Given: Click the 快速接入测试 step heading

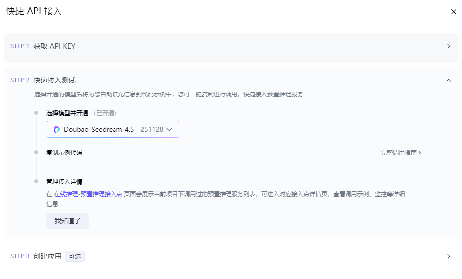Looking at the screenshot, I should tap(54, 80).
